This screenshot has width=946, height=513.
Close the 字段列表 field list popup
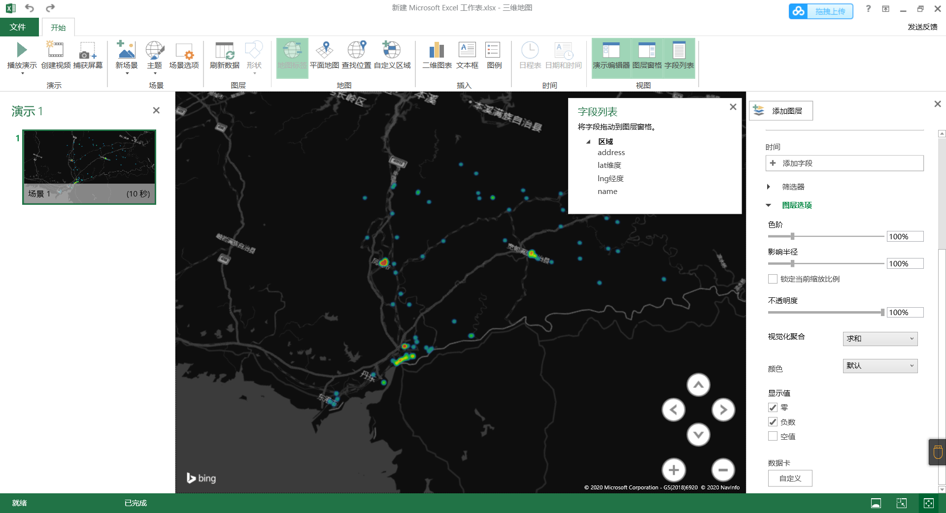tap(733, 107)
